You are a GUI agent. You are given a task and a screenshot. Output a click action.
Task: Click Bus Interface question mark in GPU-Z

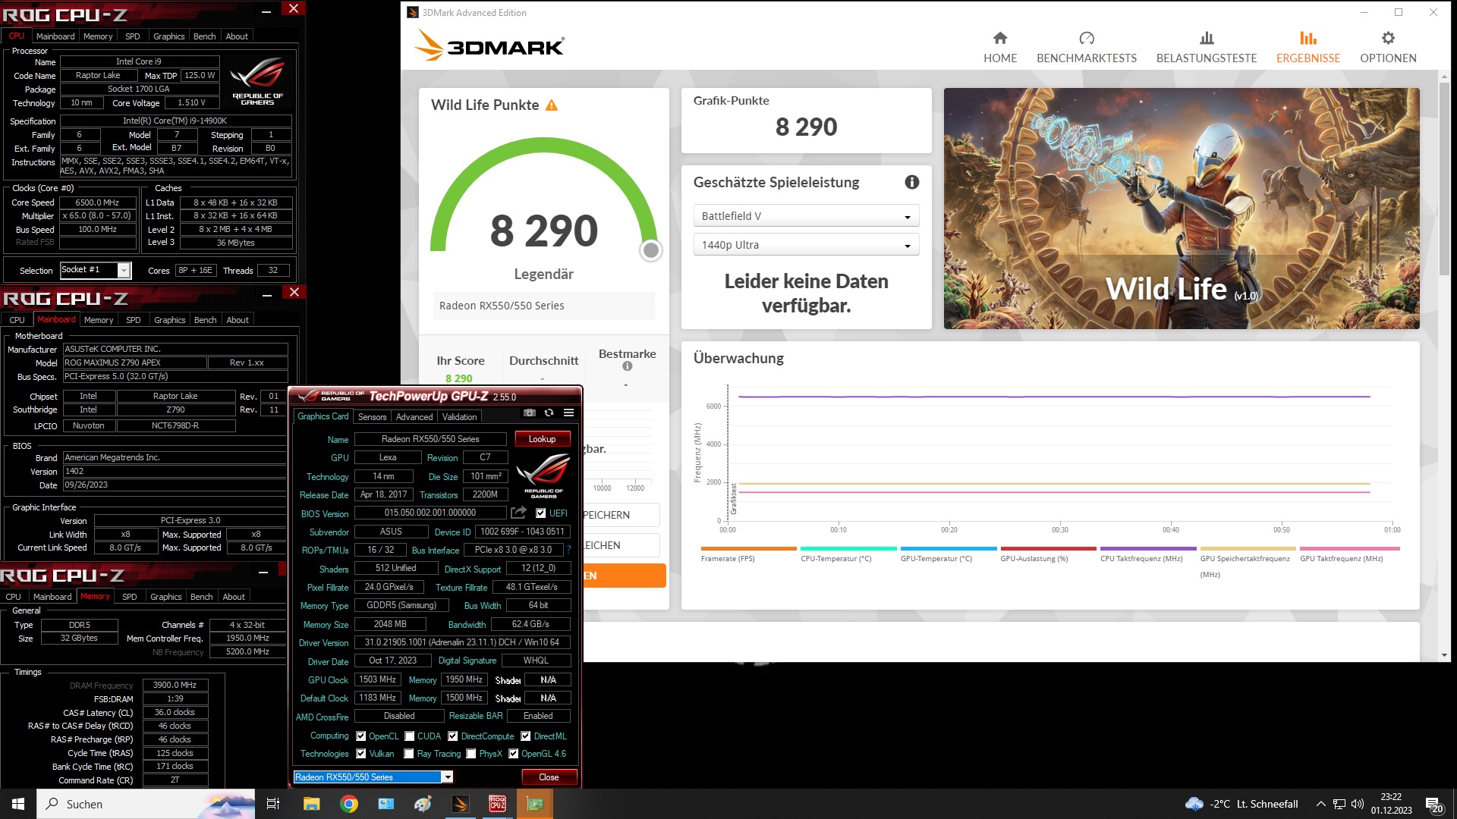pos(568,550)
